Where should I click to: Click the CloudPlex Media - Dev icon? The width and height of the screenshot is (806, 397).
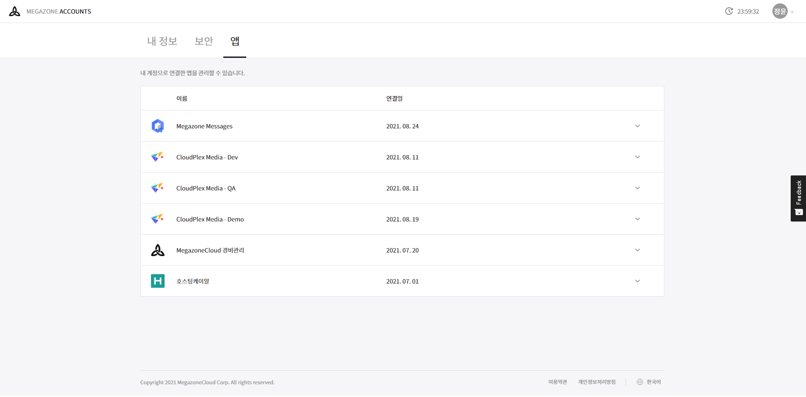[x=157, y=157]
